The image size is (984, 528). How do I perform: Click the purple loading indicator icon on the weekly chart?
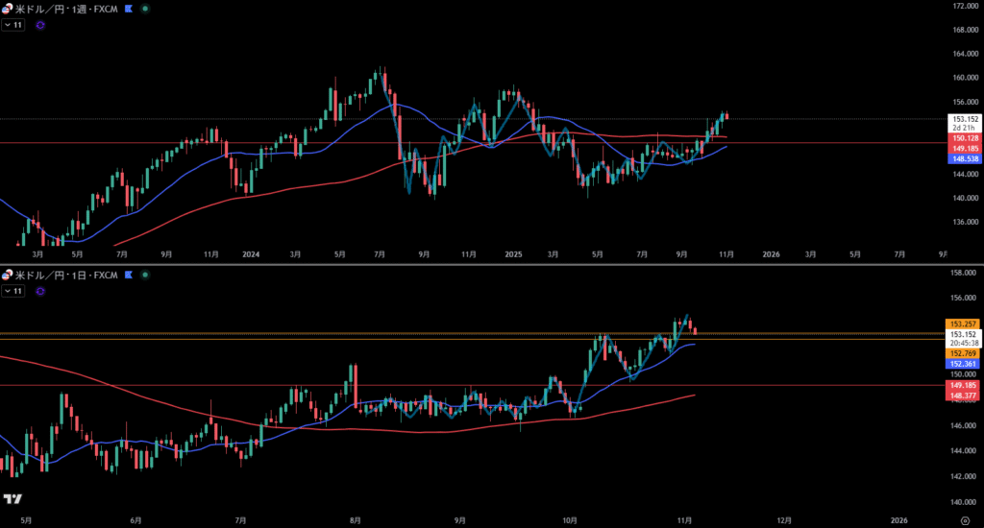coord(40,25)
